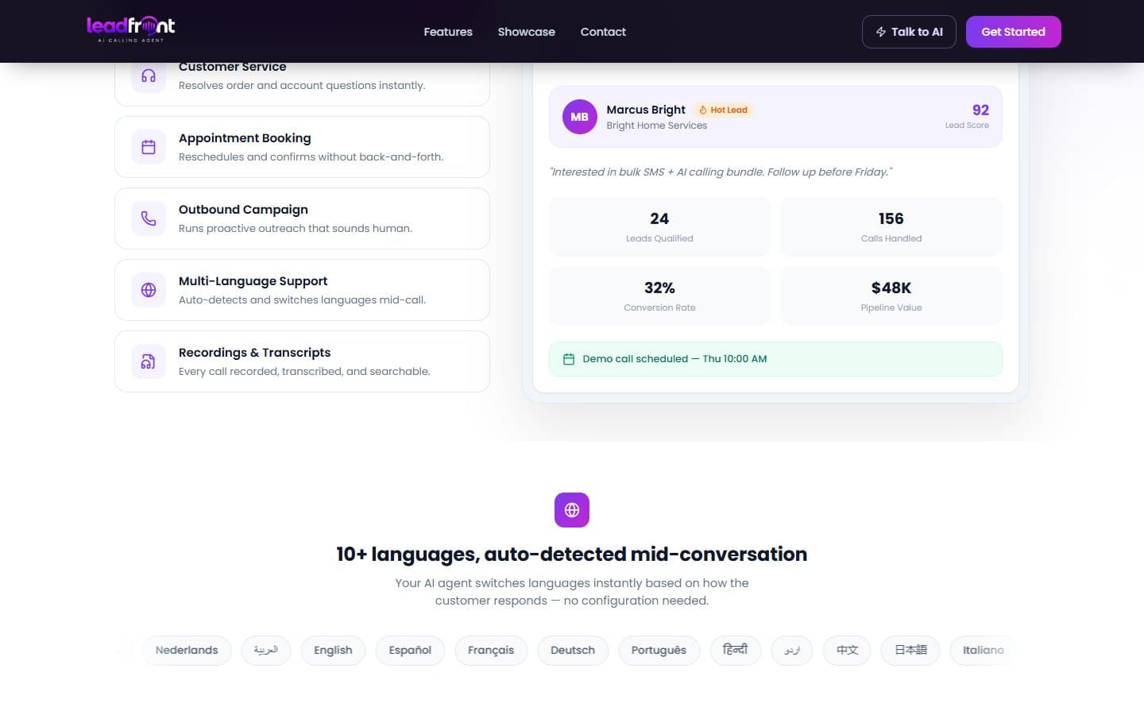Click the Hot Lead badge
1144x715 pixels.
723,110
